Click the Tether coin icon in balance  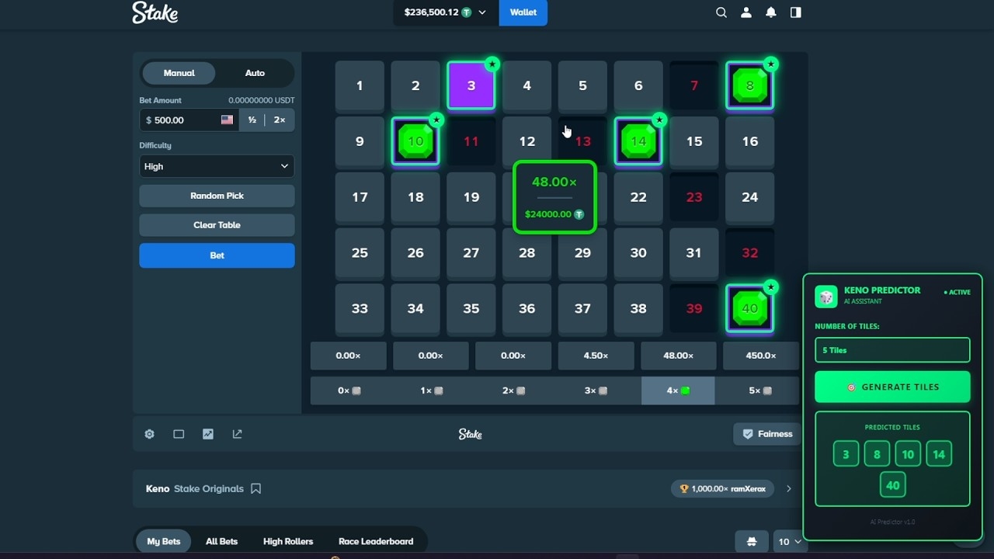[x=467, y=12]
